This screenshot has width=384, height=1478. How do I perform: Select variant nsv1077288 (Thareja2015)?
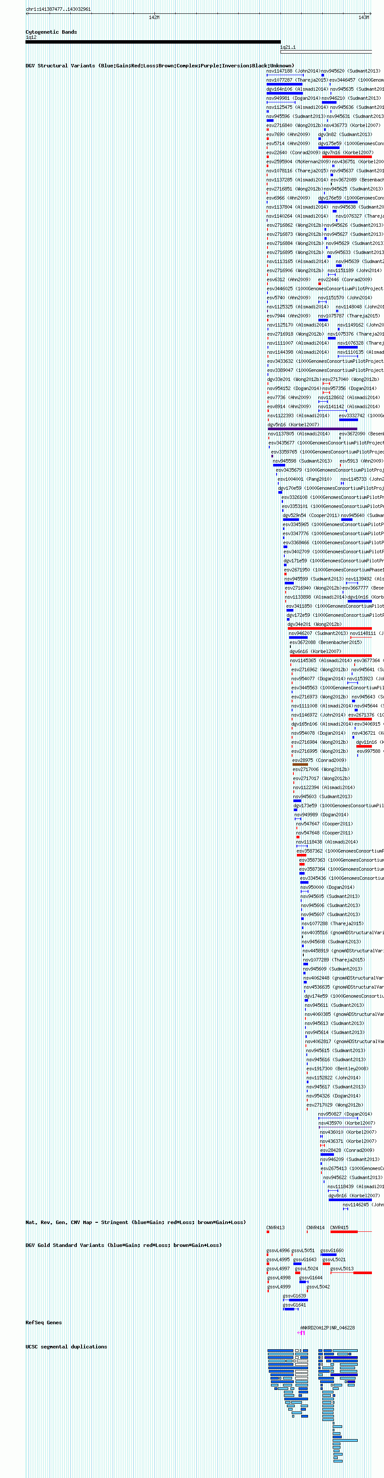click(x=332, y=924)
